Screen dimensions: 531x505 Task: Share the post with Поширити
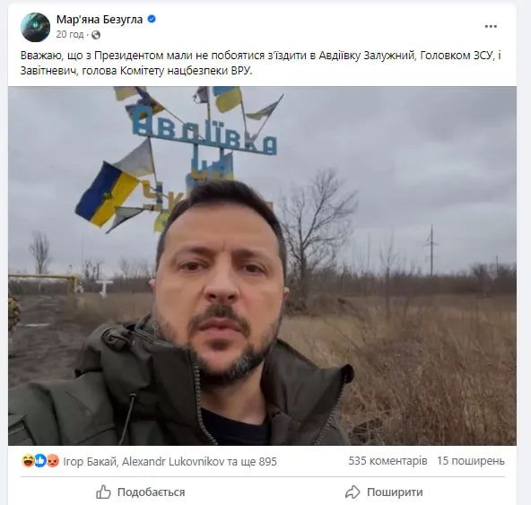pos(384,492)
